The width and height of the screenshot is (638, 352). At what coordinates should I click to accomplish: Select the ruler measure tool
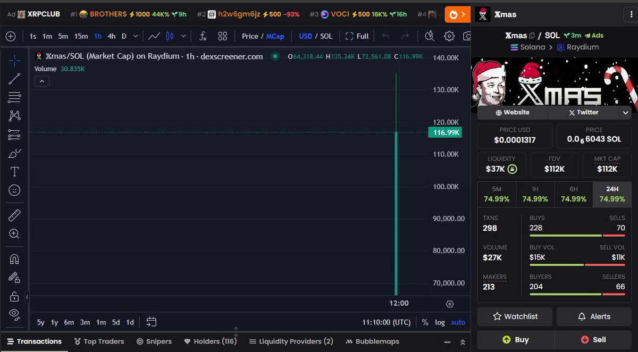tap(14, 215)
